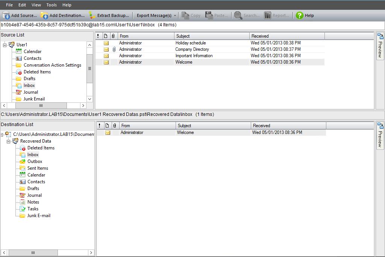Select destination Notes folder icon
Image resolution: width=385 pixels, height=257 pixels.
click(23, 202)
